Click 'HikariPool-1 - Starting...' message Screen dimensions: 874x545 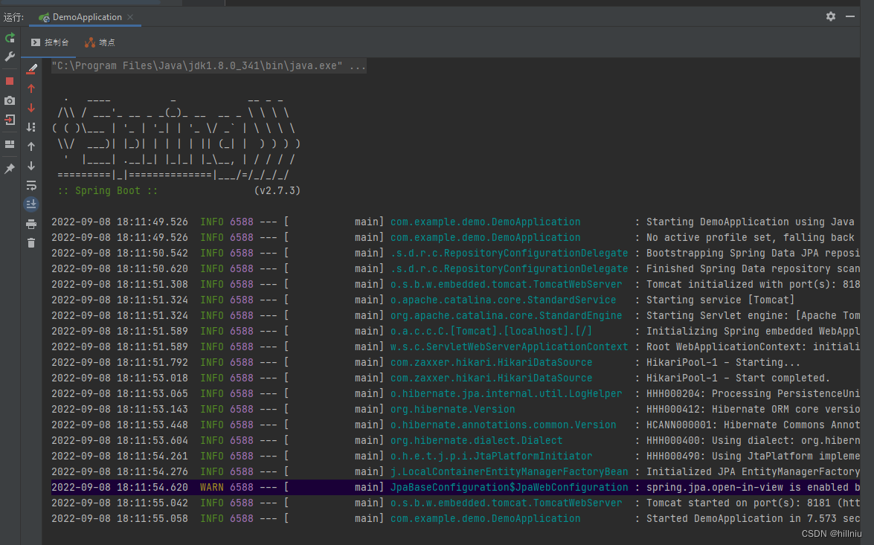point(723,362)
